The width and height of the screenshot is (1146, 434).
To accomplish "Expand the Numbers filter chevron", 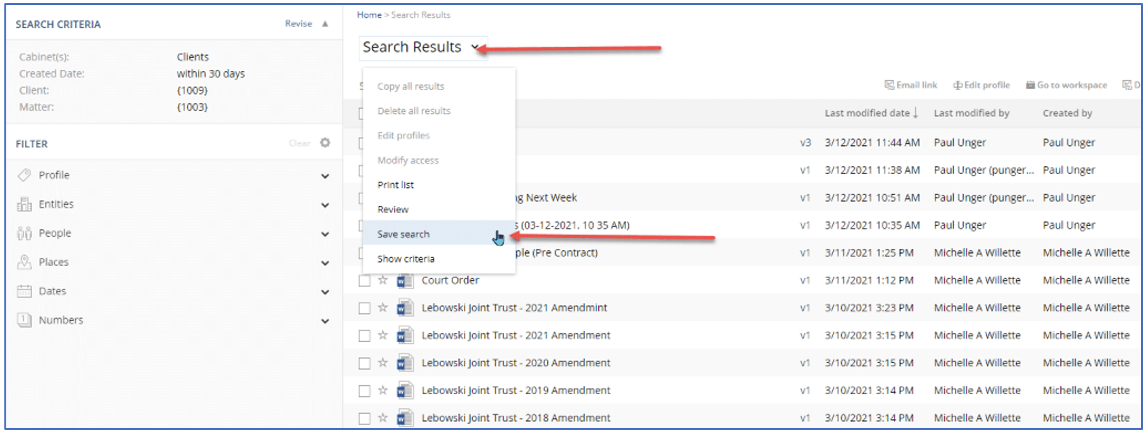I will (325, 321).
